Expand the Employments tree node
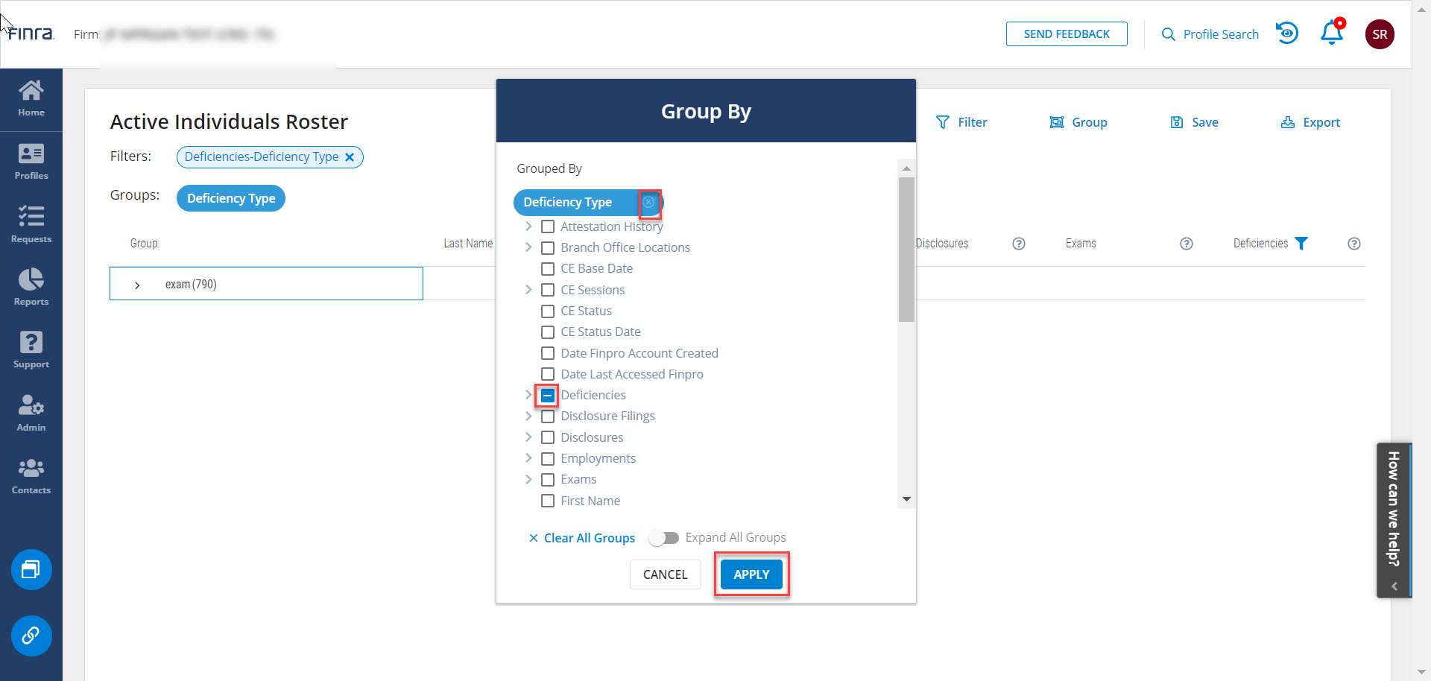 (x=528, y=458)
